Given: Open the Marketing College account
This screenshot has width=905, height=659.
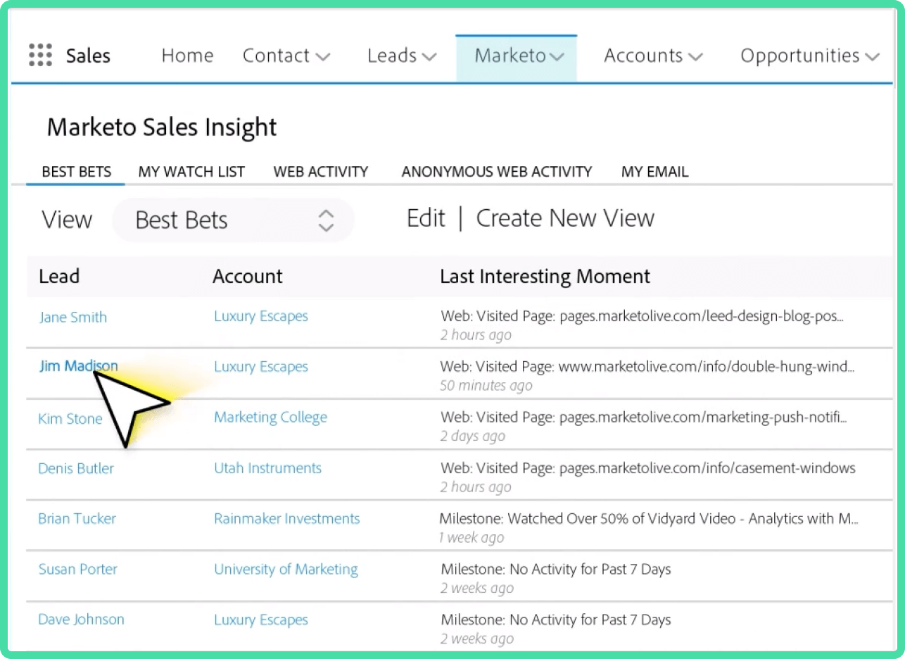Looking at the screenshot, I should 271,418.
